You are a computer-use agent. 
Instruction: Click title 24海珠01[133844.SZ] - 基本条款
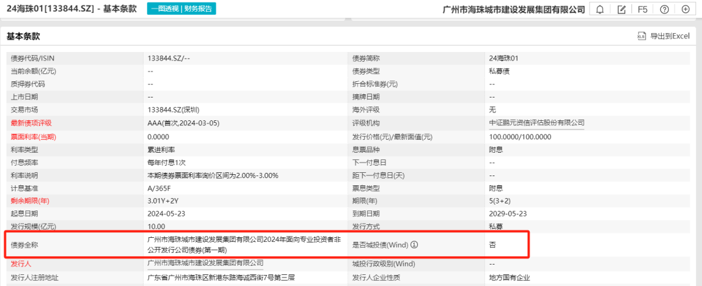pos(71,8)
